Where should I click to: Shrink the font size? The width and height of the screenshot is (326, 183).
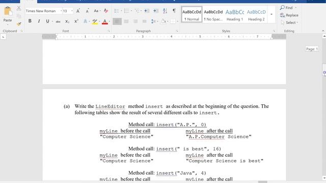point(87,11)
